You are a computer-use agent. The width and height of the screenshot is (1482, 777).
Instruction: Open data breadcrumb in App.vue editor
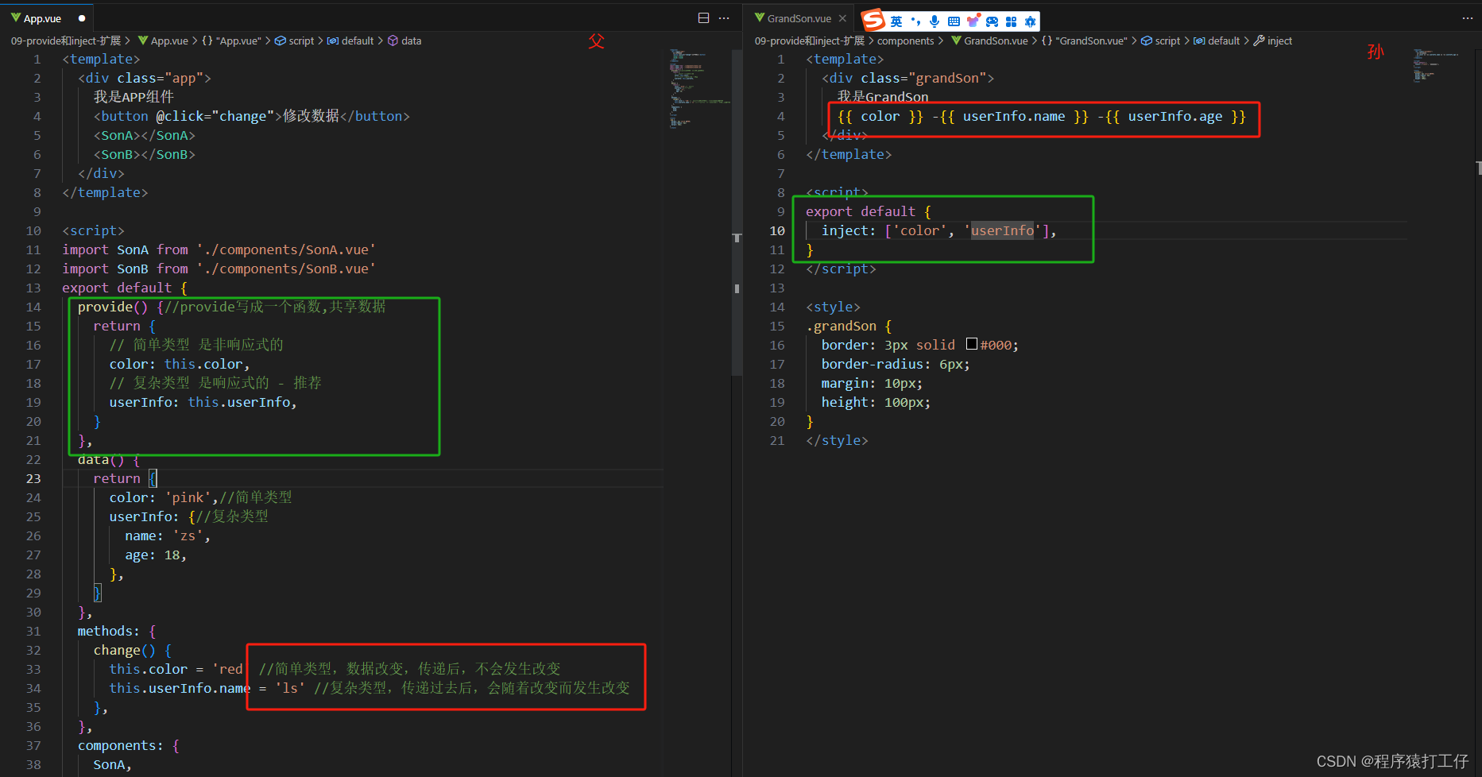[x=404, y=41]
